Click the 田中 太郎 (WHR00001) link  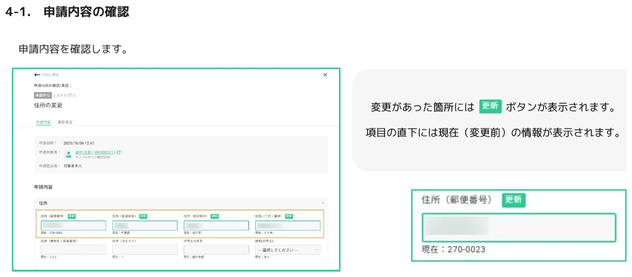tap(95, 152)
